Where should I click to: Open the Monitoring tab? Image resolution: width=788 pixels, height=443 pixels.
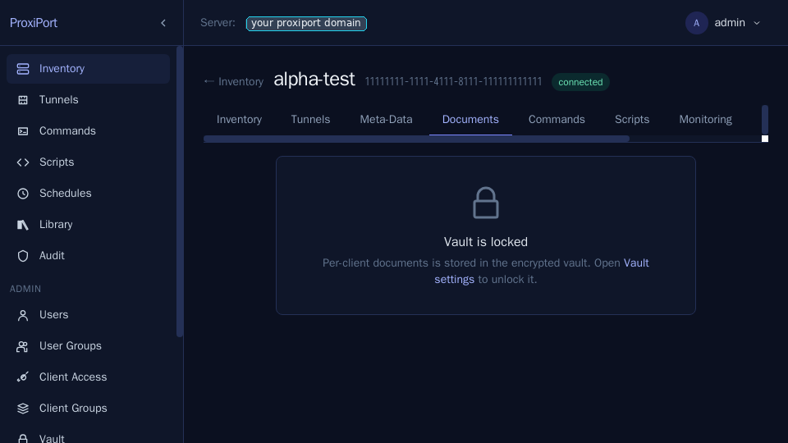pos(705,120)
